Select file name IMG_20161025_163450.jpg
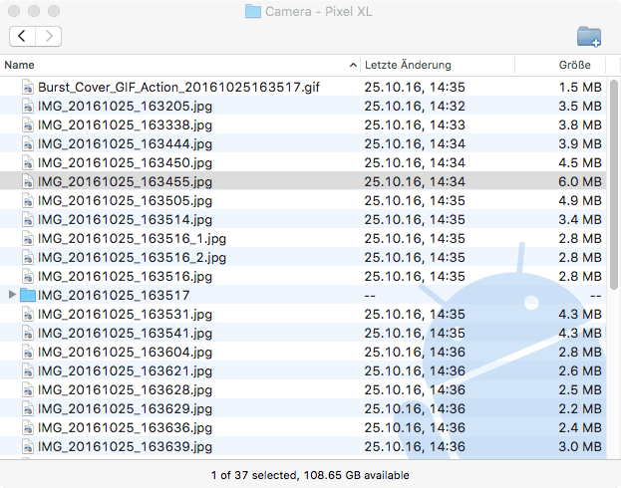Viewport: 621px width, 488px height. coord(126,162)
